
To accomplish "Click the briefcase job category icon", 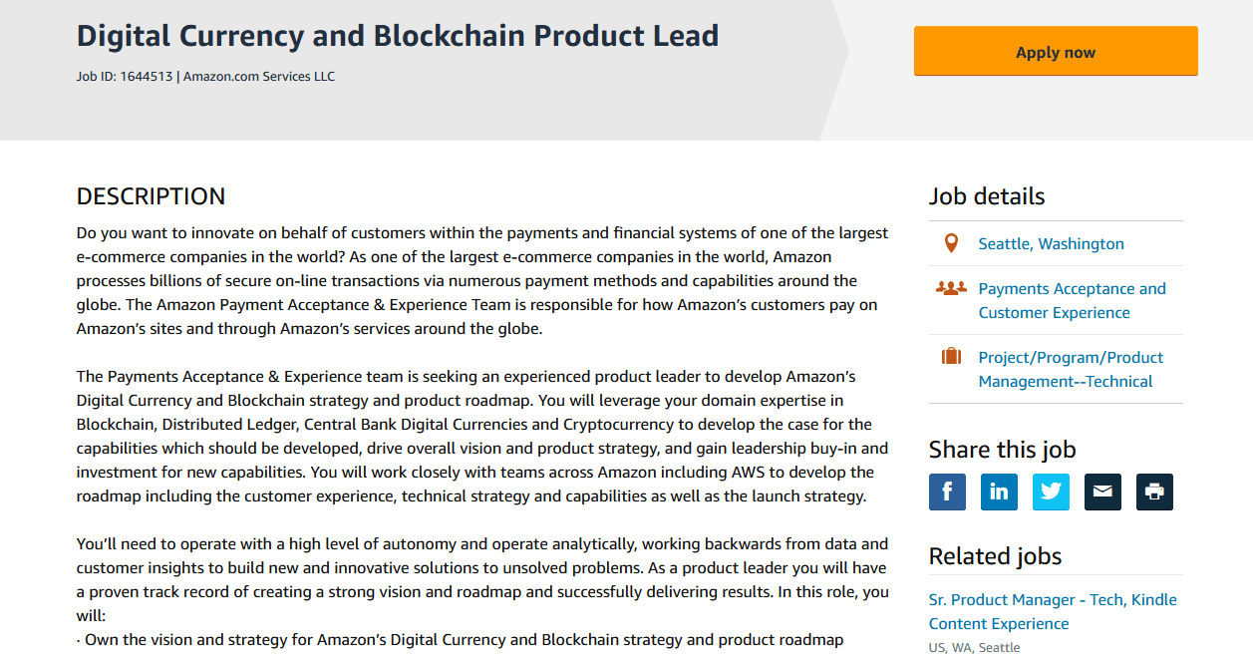I will click(951, 357).
